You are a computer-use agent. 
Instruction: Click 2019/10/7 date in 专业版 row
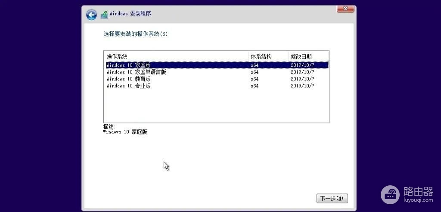point(302,86)
